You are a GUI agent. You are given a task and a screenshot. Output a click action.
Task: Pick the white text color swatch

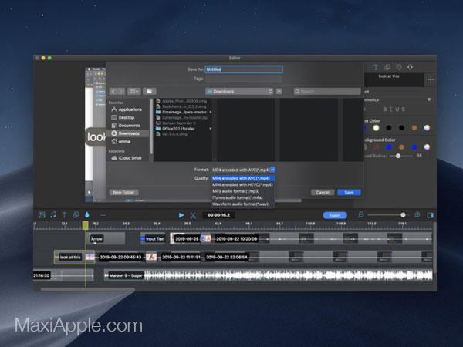pos(376,128)
